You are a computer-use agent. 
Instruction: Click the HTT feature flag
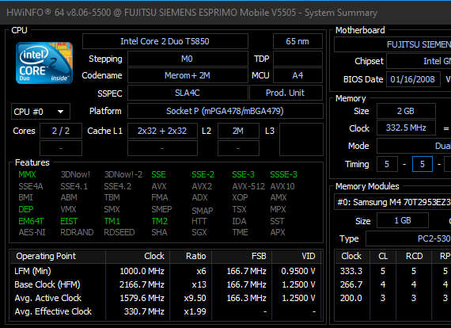[x=199, y=221]
